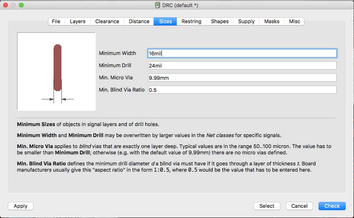
Task: Click the Min. Blind Via Ratio label
Action: click(122, 90)
